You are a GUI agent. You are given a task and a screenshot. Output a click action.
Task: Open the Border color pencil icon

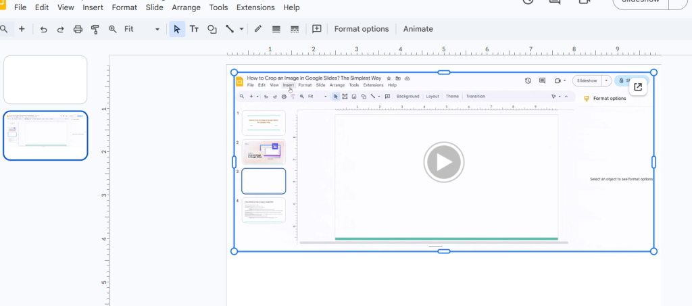258,29
